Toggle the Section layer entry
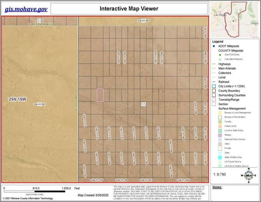The width and height of the screenshot is (261, 202). [213, 104]
